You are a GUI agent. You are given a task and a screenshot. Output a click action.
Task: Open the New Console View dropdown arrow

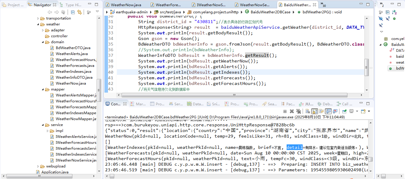point(369,111)
